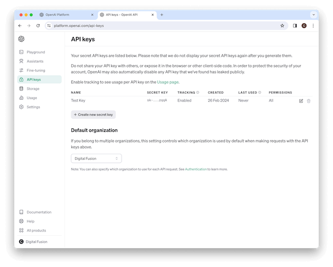Click the Storage database icon
This screenshot has height=267, width=333.
pos(21,88)
